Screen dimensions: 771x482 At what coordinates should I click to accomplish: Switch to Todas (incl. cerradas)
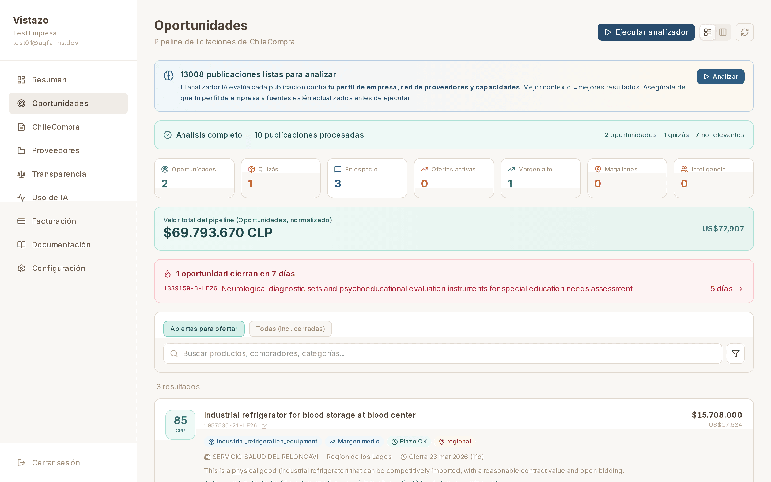point(290,329)
